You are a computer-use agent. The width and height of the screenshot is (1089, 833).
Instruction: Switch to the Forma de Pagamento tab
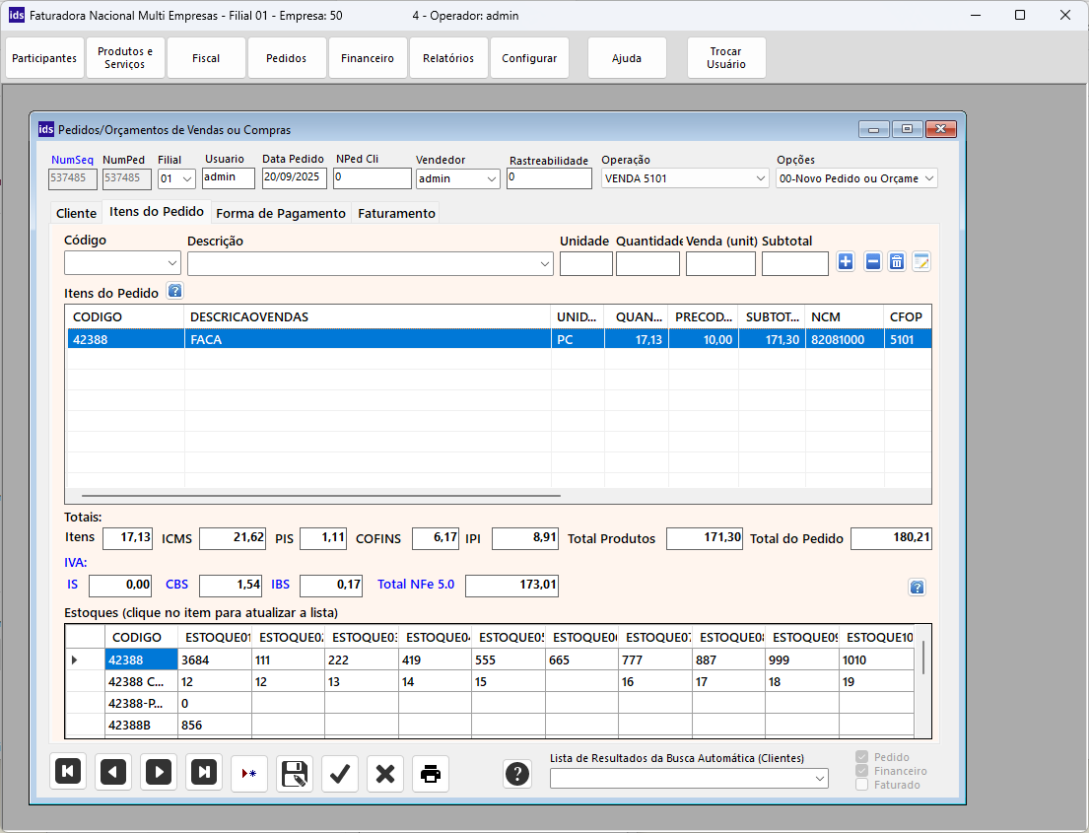281,213
